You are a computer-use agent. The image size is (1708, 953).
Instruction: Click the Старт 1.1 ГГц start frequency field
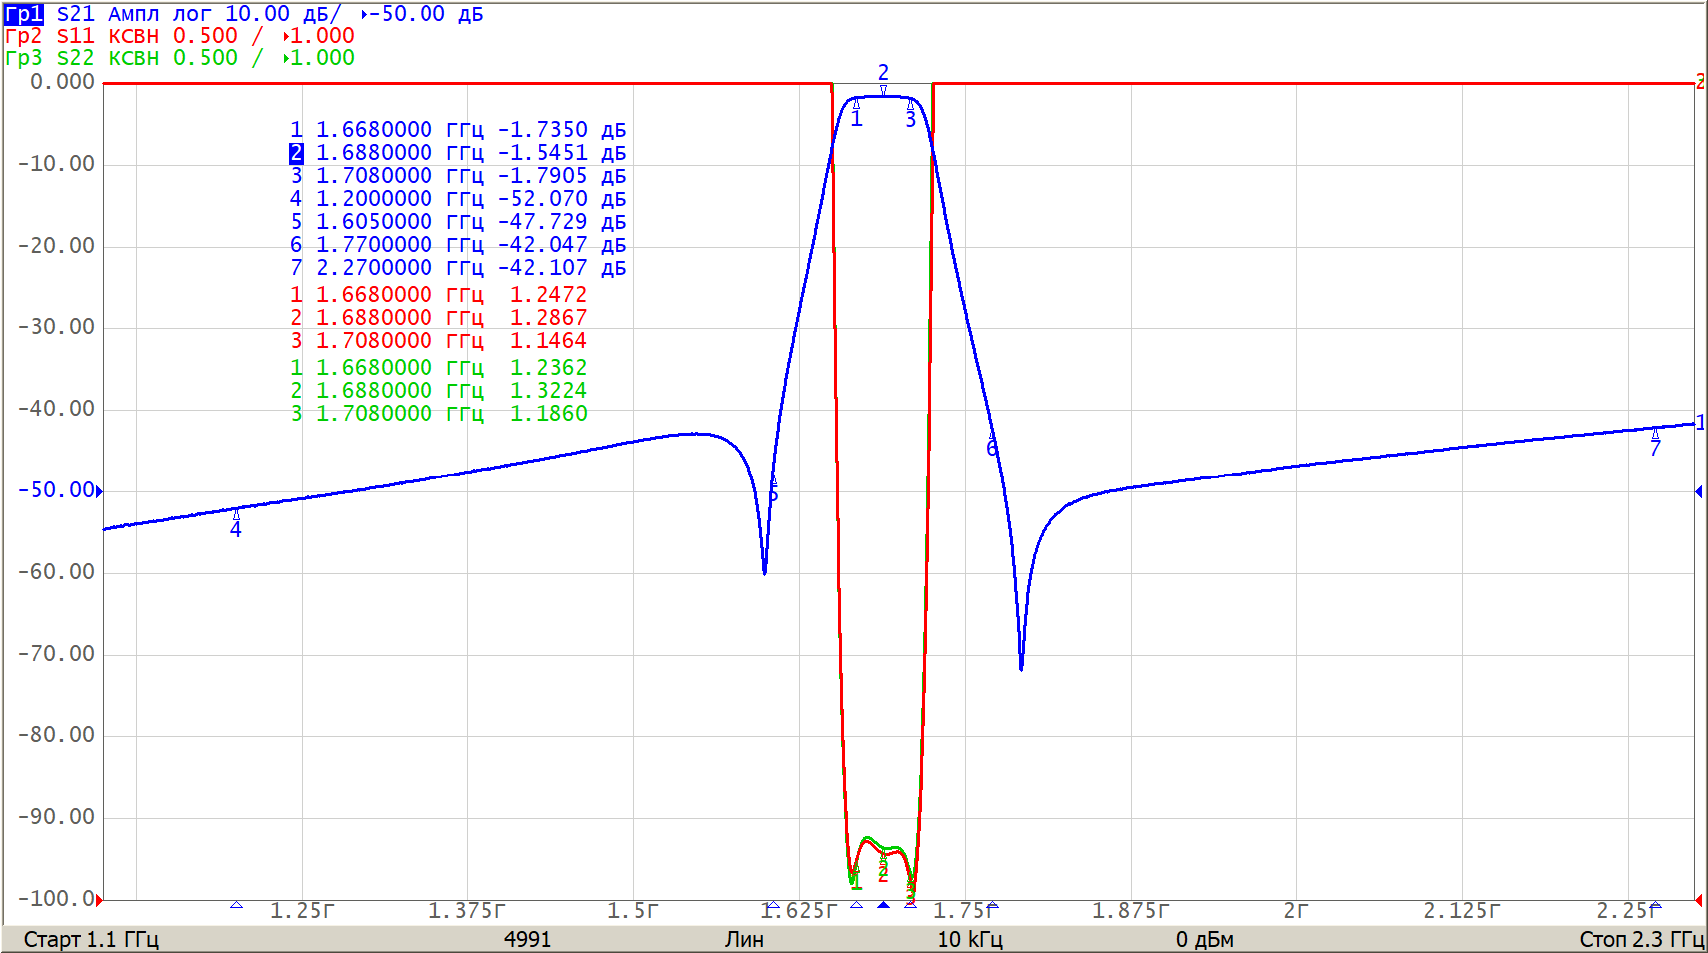coord(91,939)
